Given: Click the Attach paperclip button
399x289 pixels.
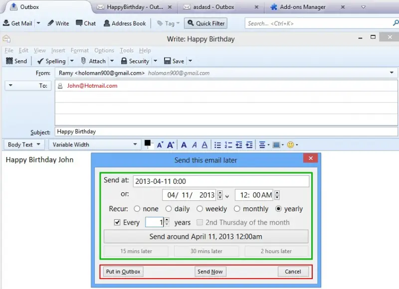Looking at the screenshot, I should (x=93, y=61).
